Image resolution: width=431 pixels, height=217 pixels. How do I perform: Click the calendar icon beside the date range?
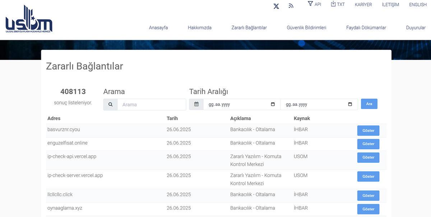(x=196, y=104)
